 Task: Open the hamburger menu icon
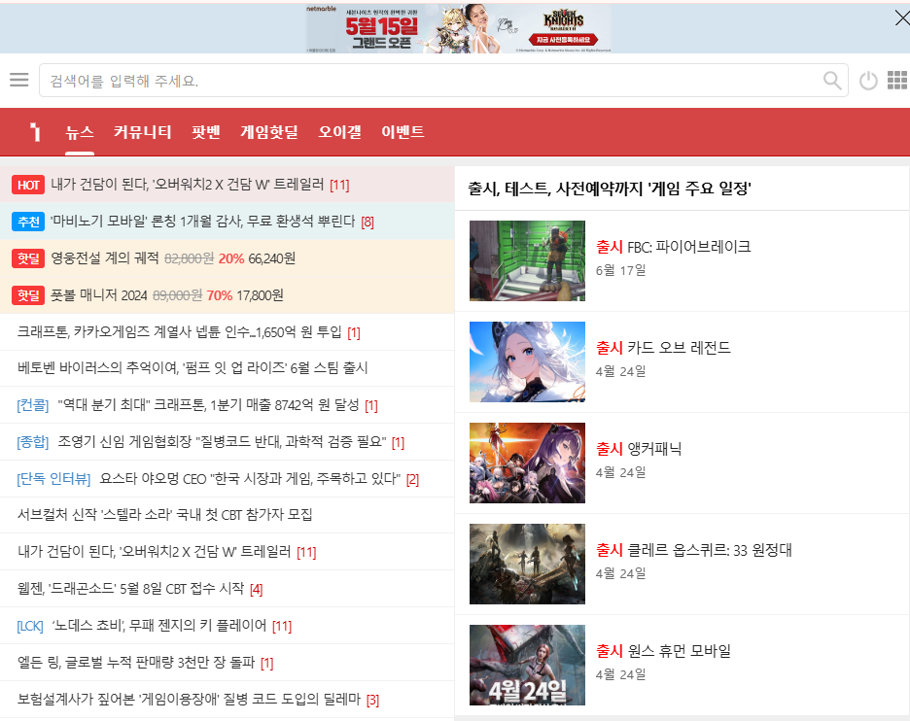pos(19,80)
